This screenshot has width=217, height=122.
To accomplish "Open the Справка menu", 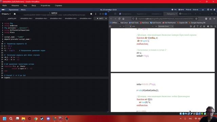I will (x=58, y=5).
